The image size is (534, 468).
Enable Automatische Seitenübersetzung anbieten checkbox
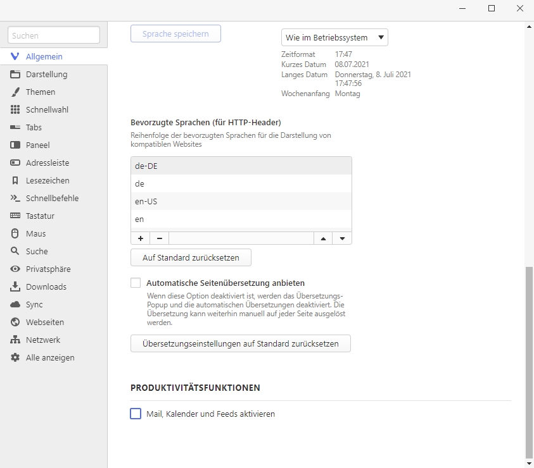[136, 283]
